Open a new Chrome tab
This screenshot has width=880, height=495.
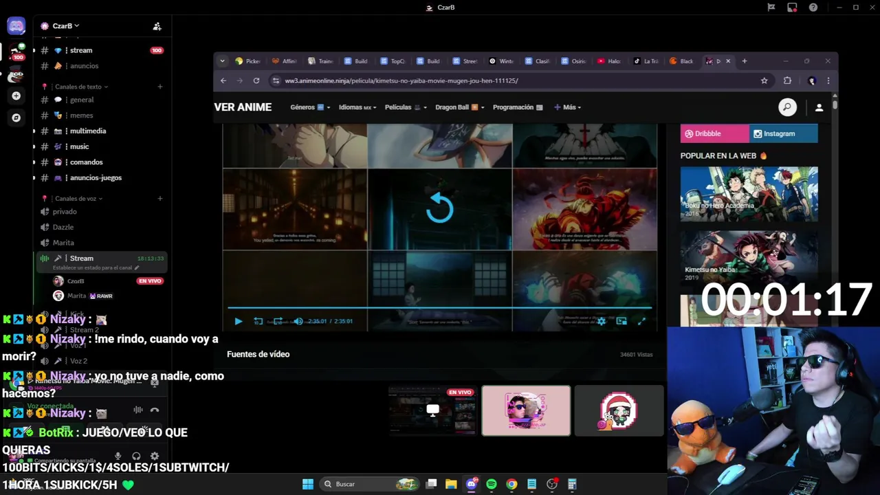(x=744, y=61)
